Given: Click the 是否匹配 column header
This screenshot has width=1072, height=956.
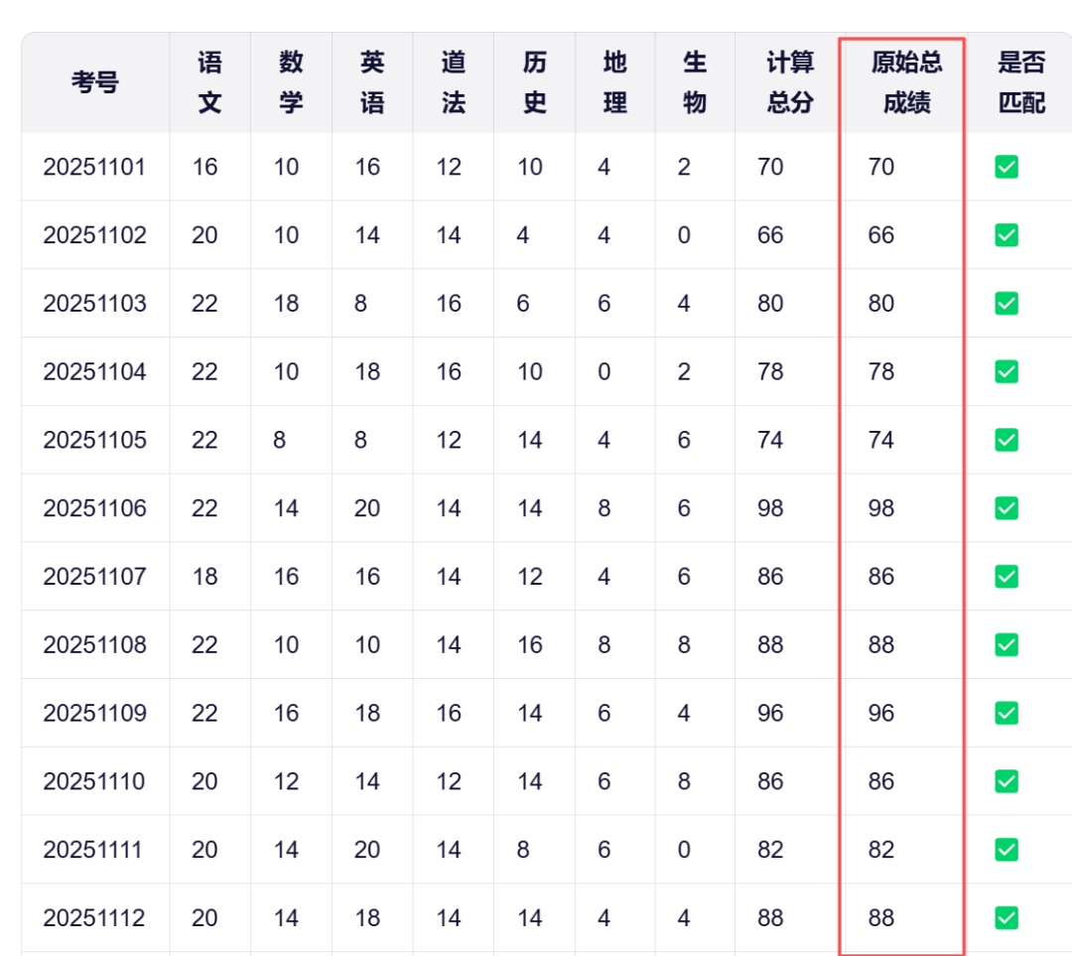Looking at the screenshot, I should coord(1021,82).
